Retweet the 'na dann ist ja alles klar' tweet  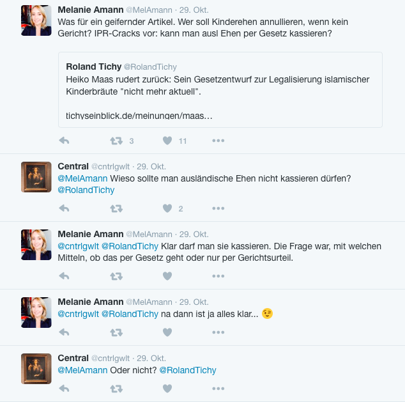tap(116, 332)
